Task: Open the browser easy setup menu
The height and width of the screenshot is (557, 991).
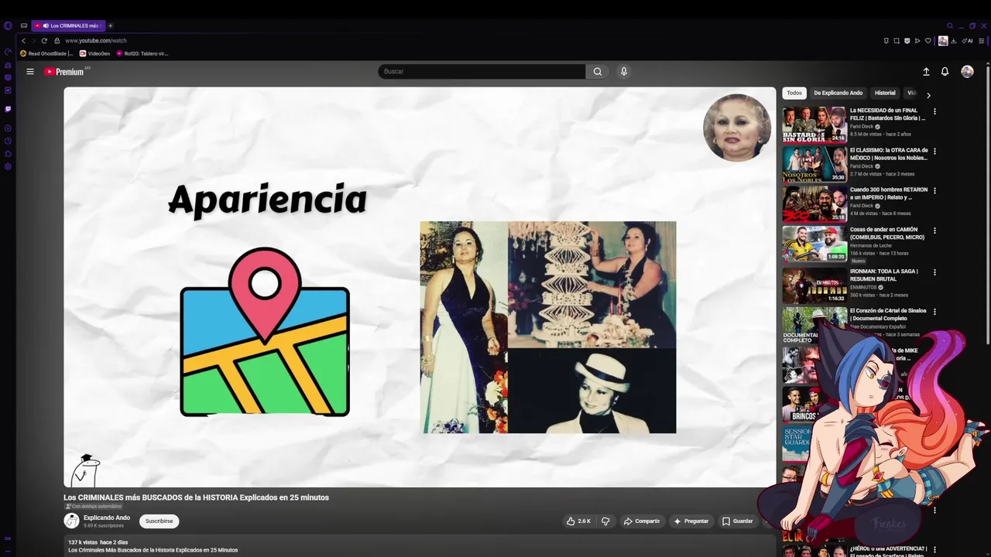Action: pos(982,41)
